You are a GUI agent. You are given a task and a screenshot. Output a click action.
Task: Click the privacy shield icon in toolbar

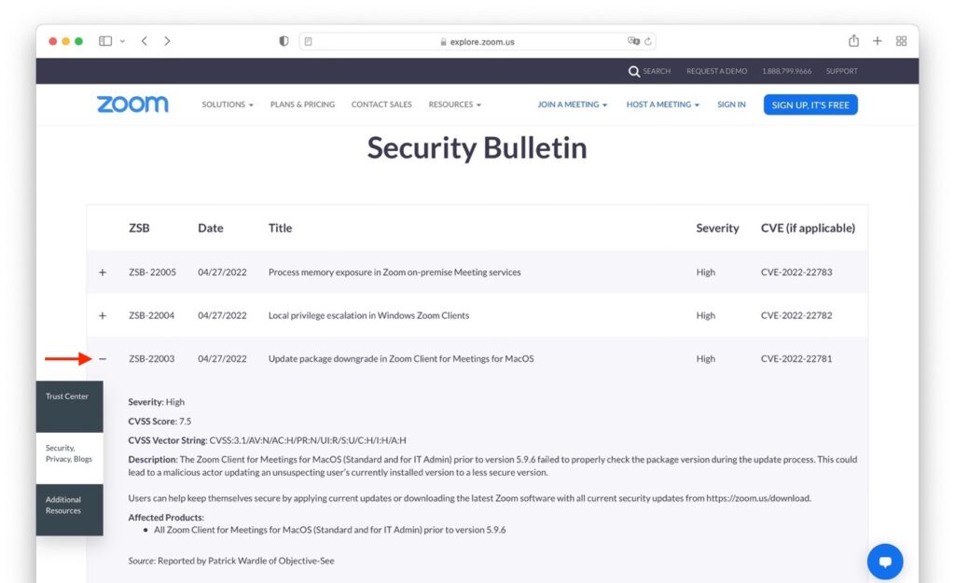click(284, 41)
